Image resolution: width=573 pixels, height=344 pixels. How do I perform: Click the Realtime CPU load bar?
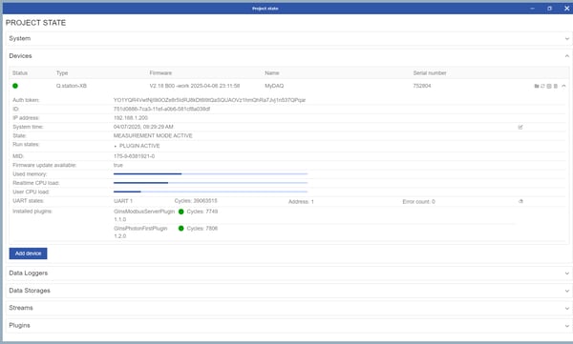(x=210, y=183)
